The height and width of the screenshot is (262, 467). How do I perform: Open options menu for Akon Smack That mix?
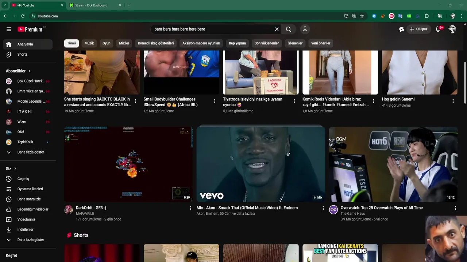pos(323,209)
